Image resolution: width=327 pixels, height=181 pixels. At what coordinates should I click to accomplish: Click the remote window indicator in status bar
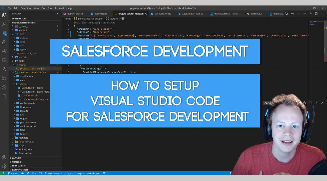pos(3,173)
